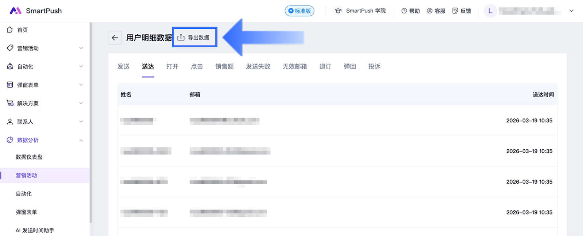
Task: Click the 反馈 feedback icon
Action: (x=455, y=11)
